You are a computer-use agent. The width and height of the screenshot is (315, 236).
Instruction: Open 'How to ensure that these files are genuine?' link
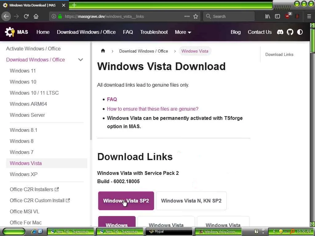pyautogui.click(x=153, y=109)
